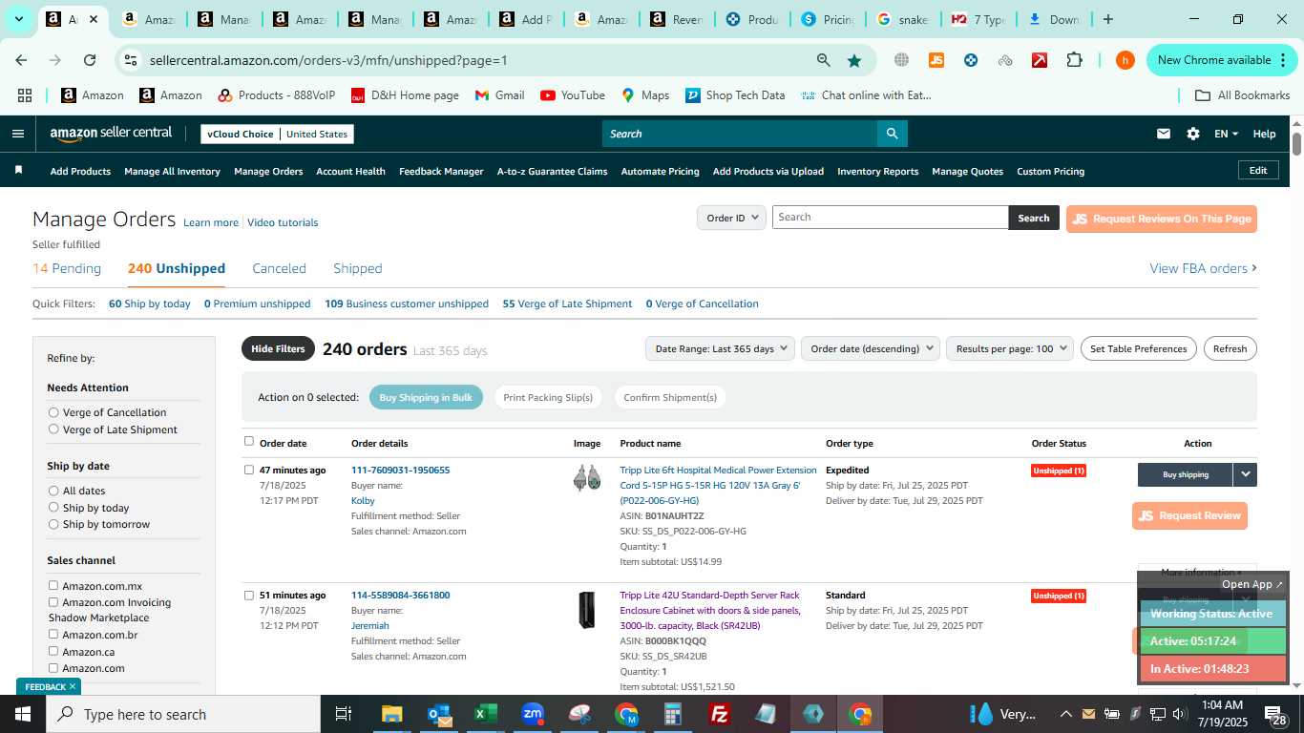Open Calculator from the taskbar
Screen dimensions: 1304x733
pyautogui.click(x=673, y=714)
